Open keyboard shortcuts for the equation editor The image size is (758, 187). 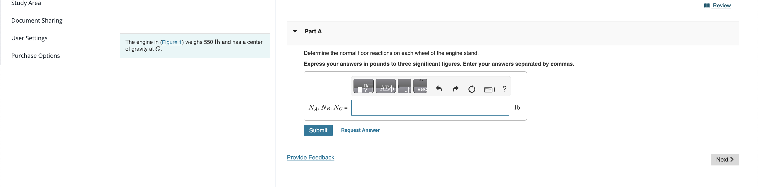(x=488, y=89)
